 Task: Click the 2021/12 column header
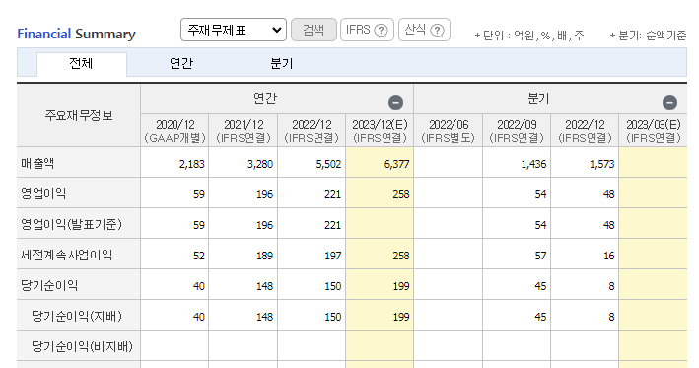244,130
